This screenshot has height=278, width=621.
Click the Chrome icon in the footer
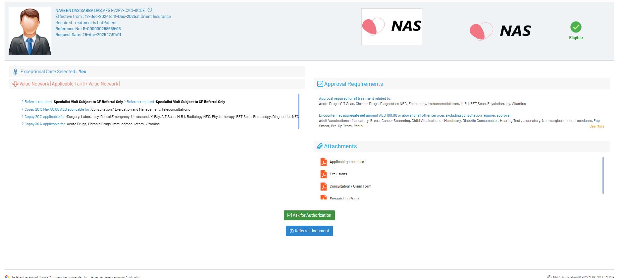(x=7, y=277)
